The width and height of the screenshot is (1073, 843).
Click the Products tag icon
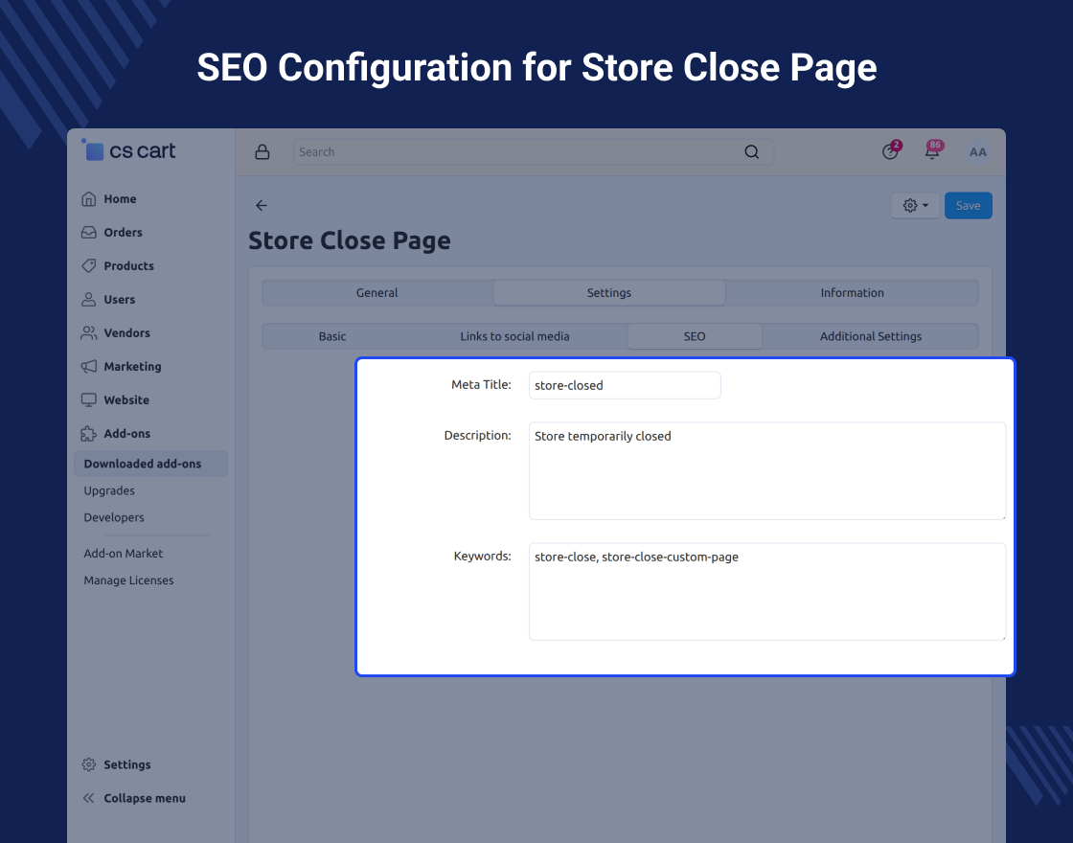pyautogui.click(x=89, y=266)
